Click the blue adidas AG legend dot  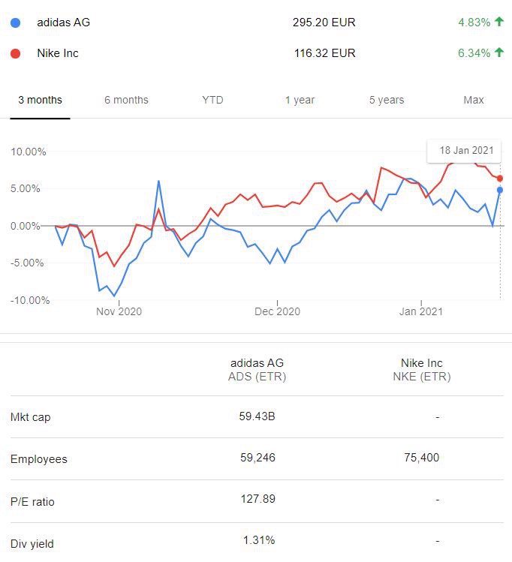click(x=16, y=23)
